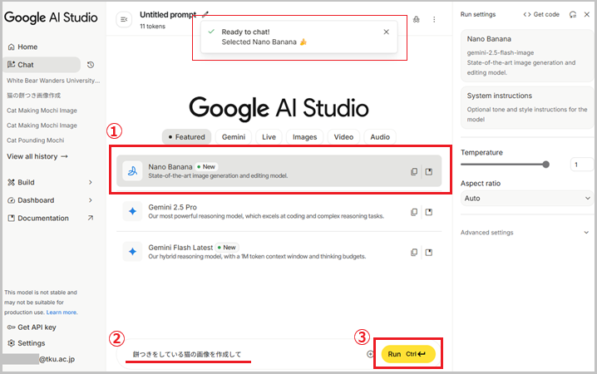Open the Get code link
Screen dimensions: 597x374
(541, 14)
